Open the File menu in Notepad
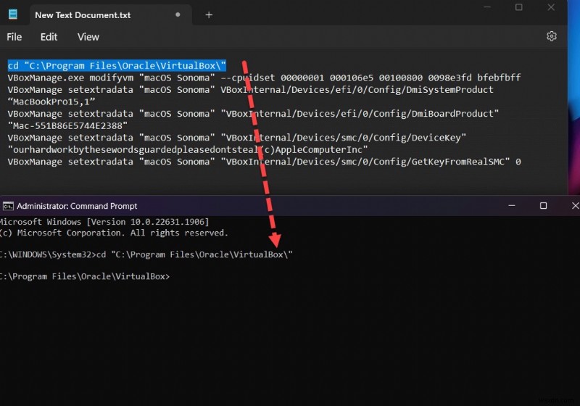The image size is (580, 406). pyautogui.click(x=14, y=37)
